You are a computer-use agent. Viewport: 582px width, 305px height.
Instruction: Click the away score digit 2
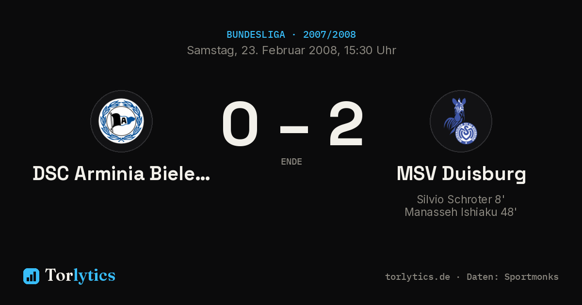(346, 124)
